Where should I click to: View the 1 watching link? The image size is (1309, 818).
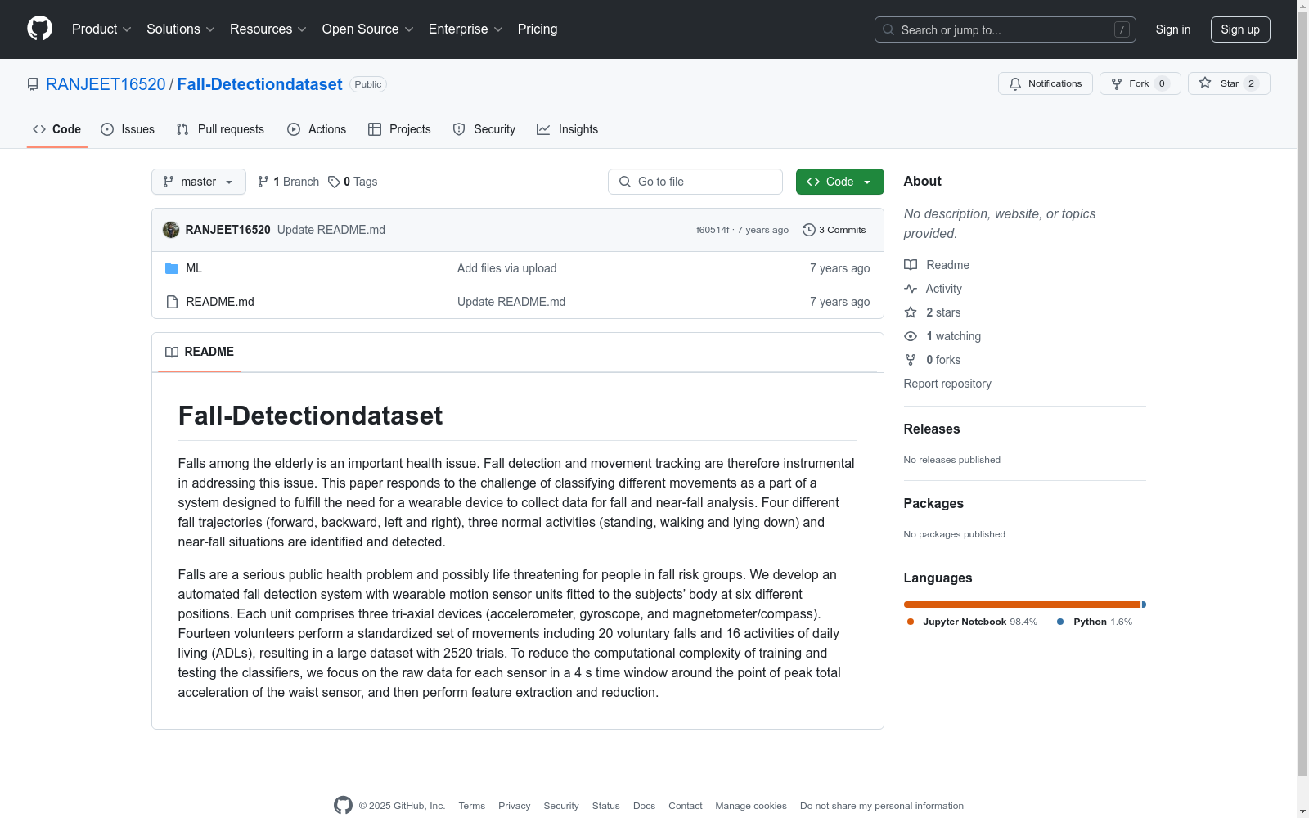click(x=942, y=336)
